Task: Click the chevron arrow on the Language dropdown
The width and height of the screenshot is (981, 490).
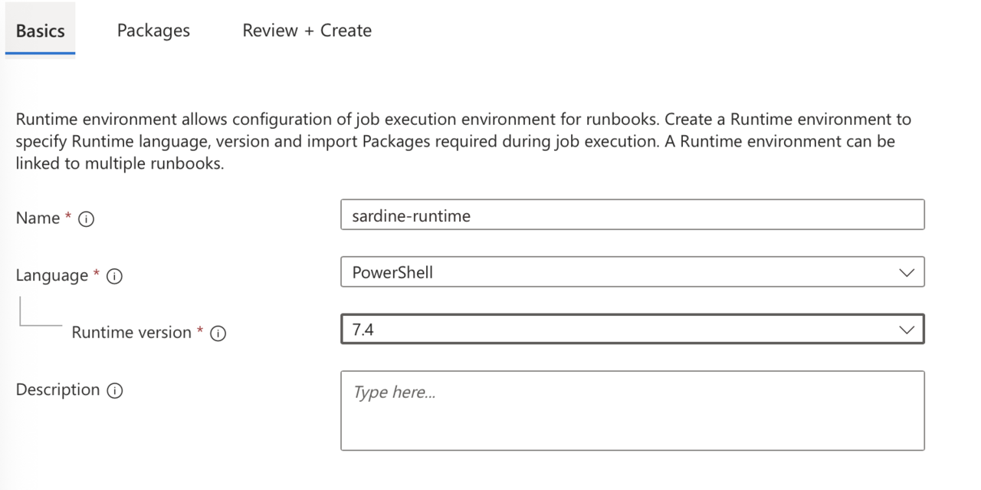Action: [x=907, y=273]
